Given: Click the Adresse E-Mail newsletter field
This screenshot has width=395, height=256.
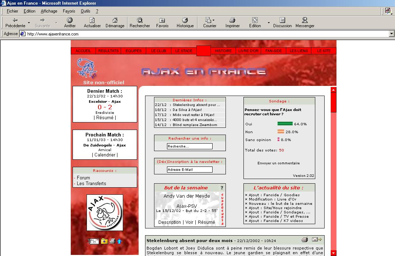Looking at the screenshot, I should pos(190,170).
